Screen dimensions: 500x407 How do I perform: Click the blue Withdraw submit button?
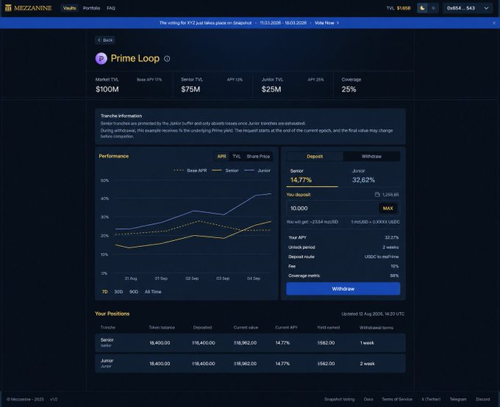point(343,289)
